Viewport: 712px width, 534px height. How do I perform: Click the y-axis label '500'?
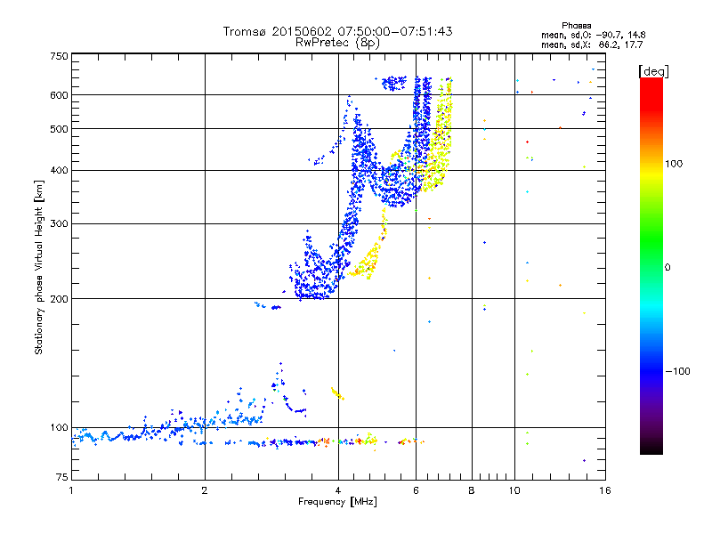click(60, 129)
